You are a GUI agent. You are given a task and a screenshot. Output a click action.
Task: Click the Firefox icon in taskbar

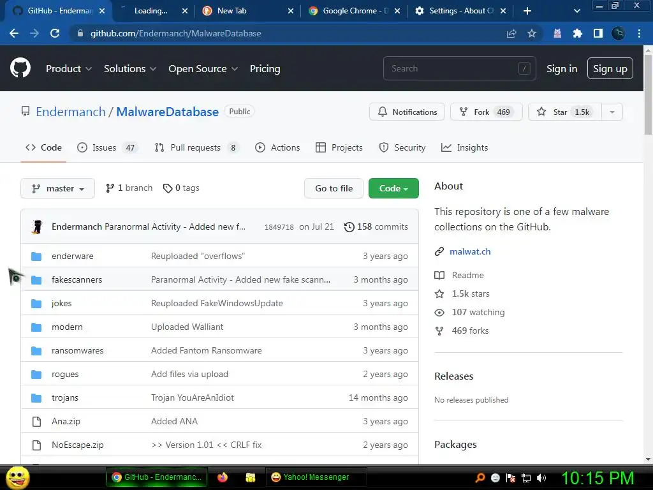223,477
